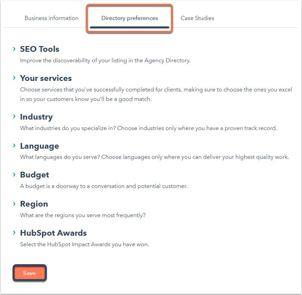
Task: Click the Your services heading
Action: (x=46, y=78)
